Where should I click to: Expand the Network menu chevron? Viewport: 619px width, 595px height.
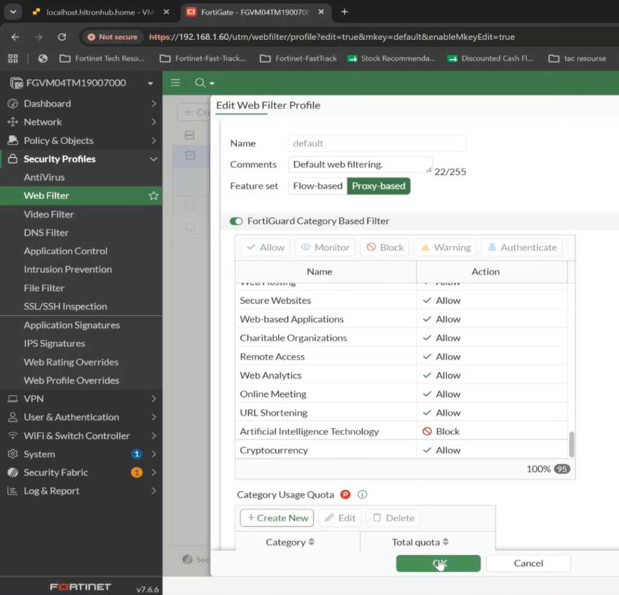click(154, 122)
